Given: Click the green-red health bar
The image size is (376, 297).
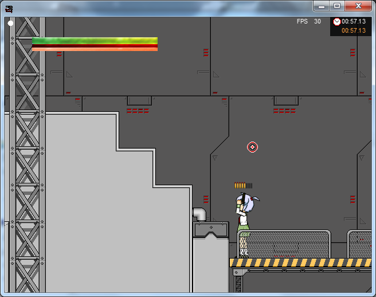Looking at the screenshot, I should pos(95,44).
